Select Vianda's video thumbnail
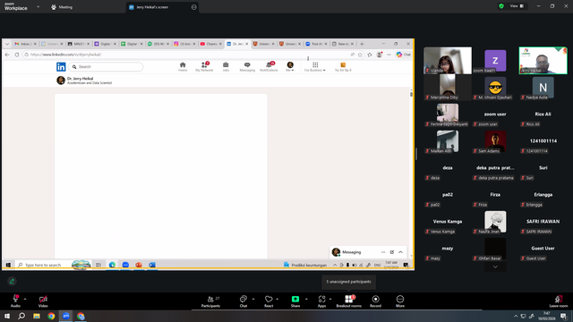This screenshot has width=573, height=322. point(448,60)
